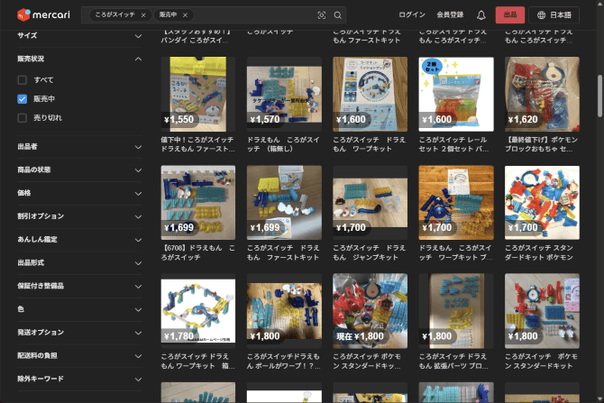The width and height of the screenshot is (604, 403).
Task: Click the red 出品 button
Action: point(509,15)
